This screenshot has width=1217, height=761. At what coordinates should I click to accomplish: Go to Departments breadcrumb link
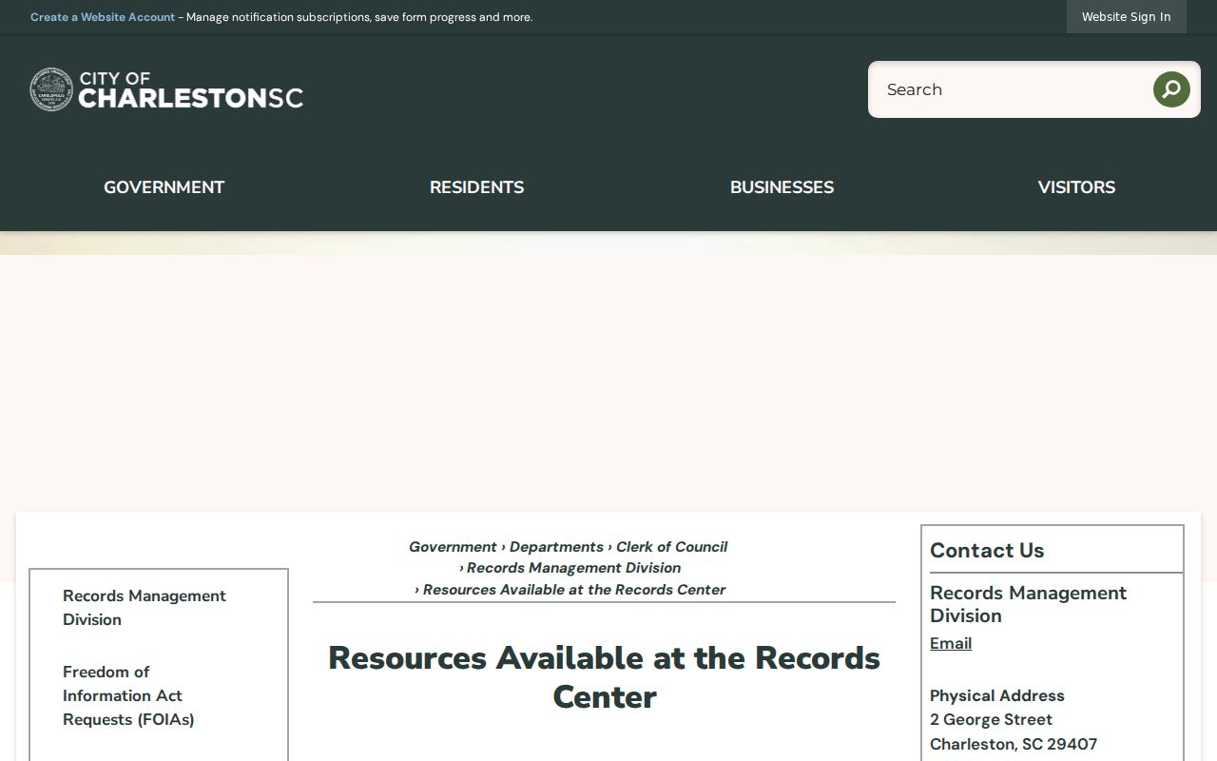556,547
